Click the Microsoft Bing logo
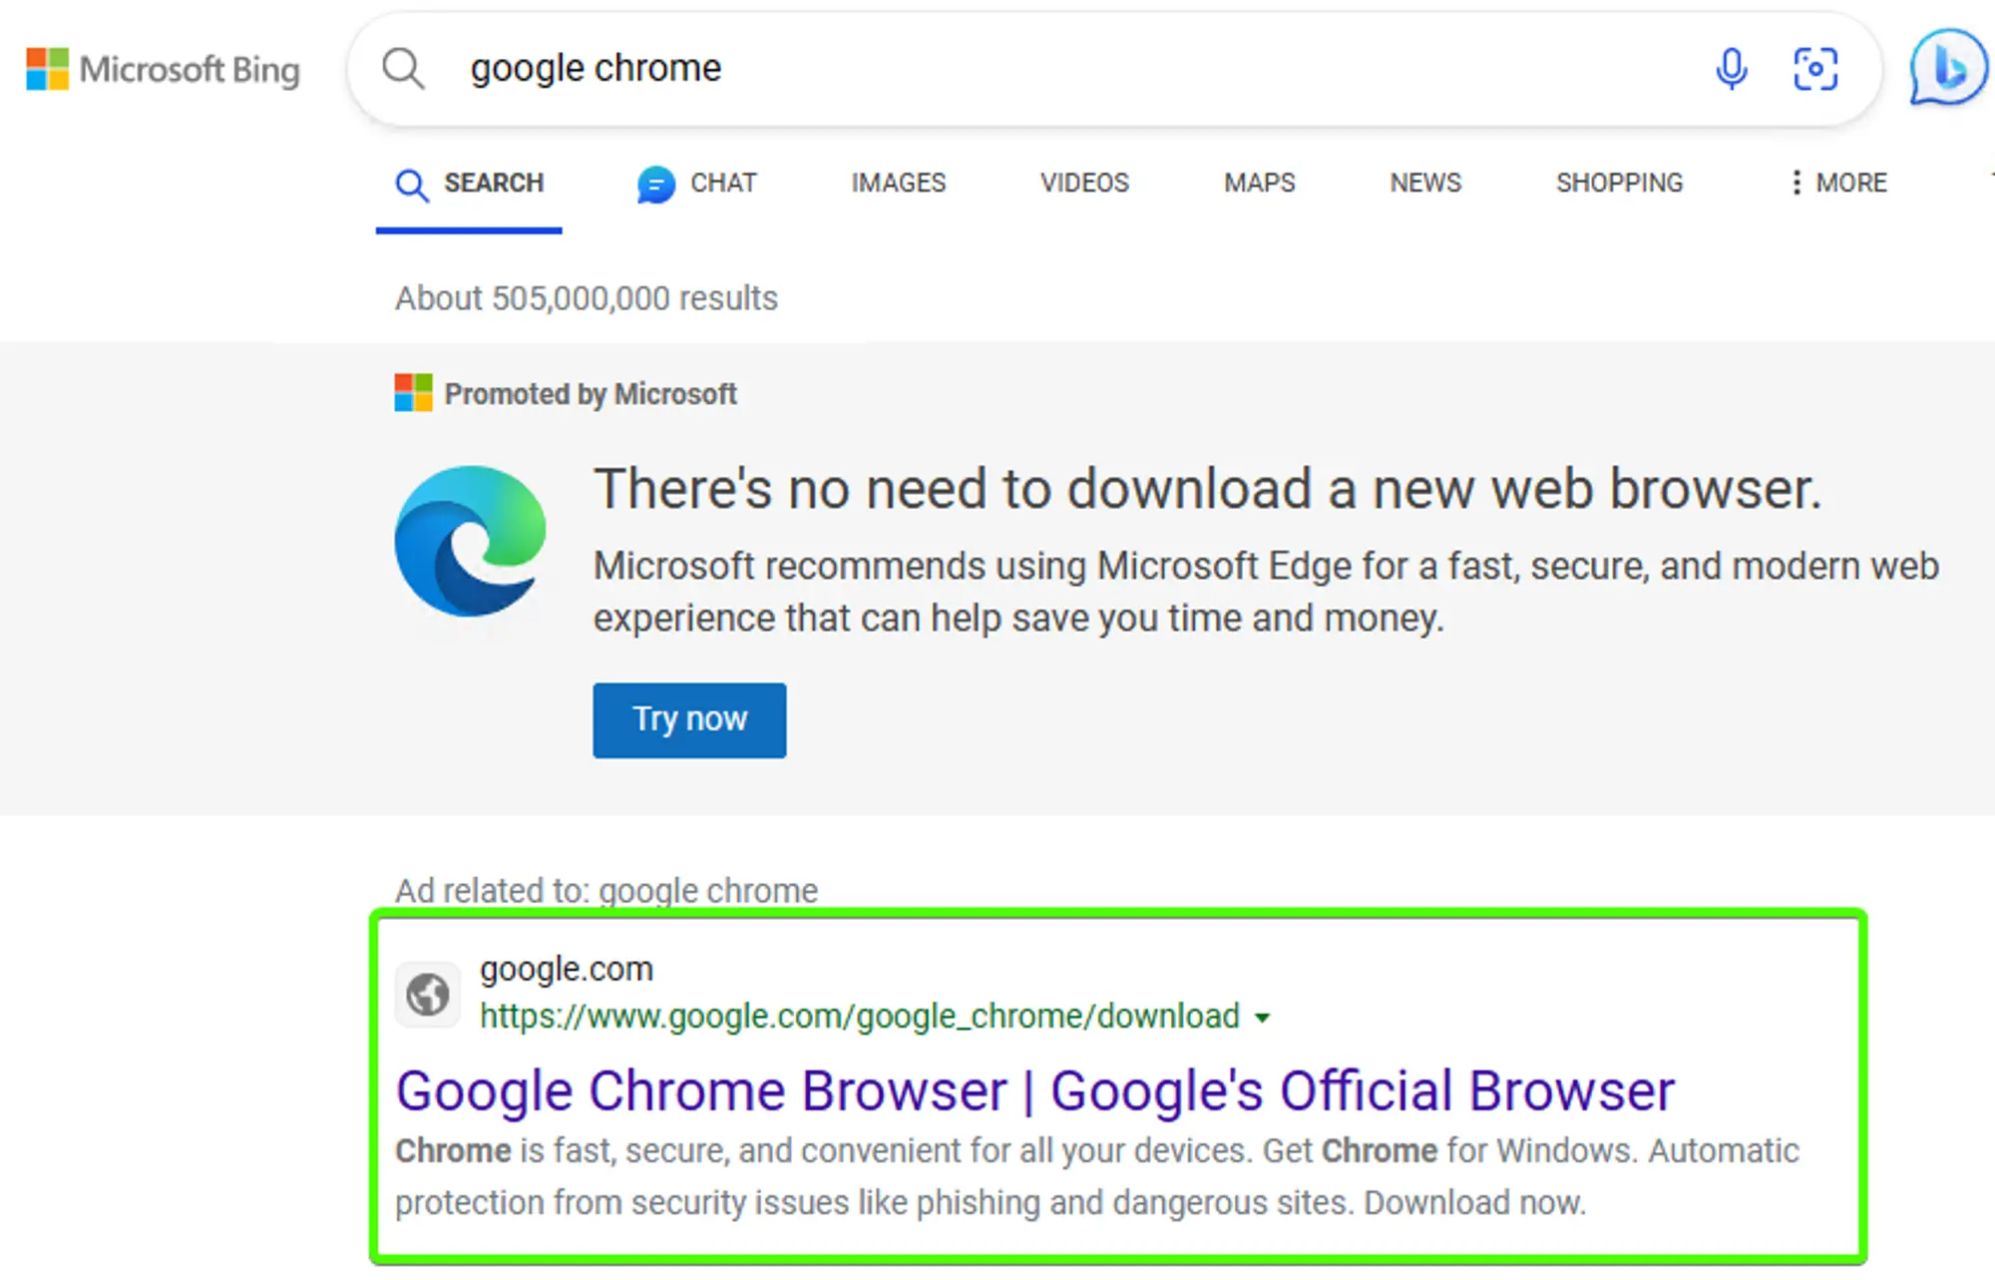Screen dimensions: 1995x1280 pyautogui.click(x=165, y=70)
